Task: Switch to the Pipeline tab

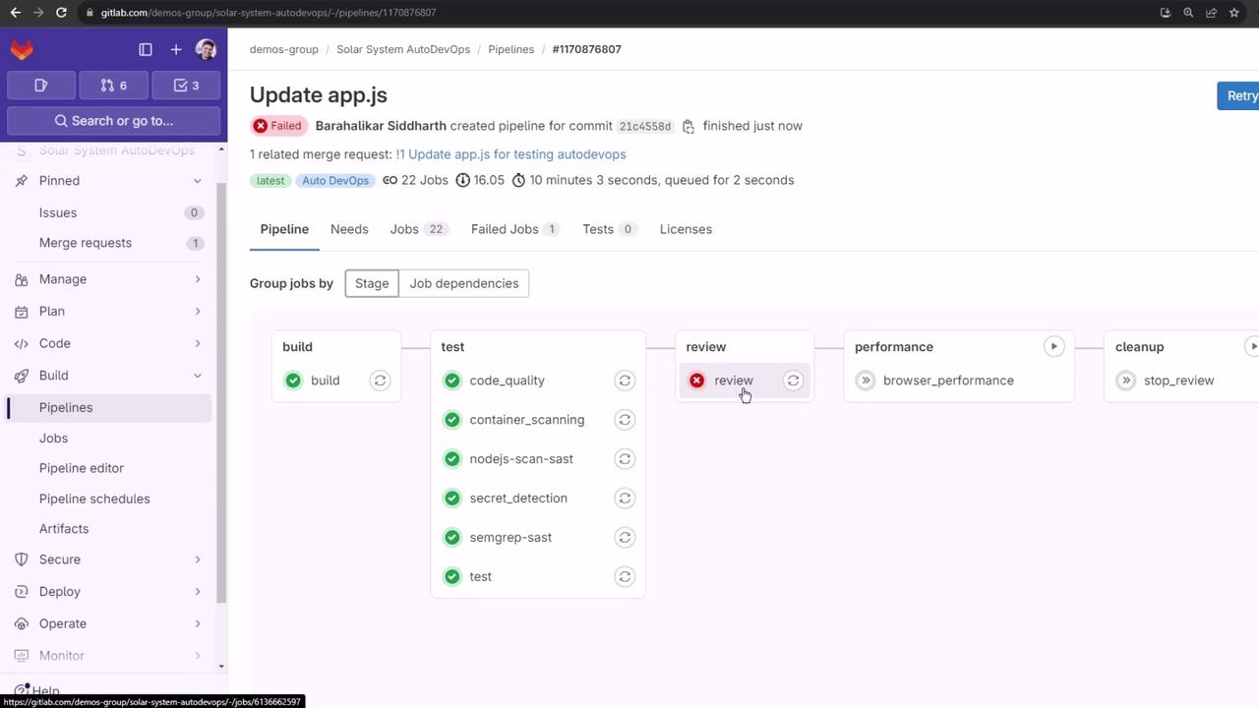Action: [284, 229]
